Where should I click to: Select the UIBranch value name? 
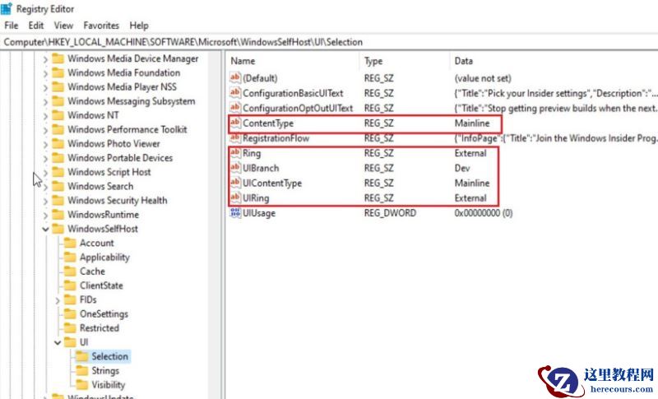click(261, 169)
